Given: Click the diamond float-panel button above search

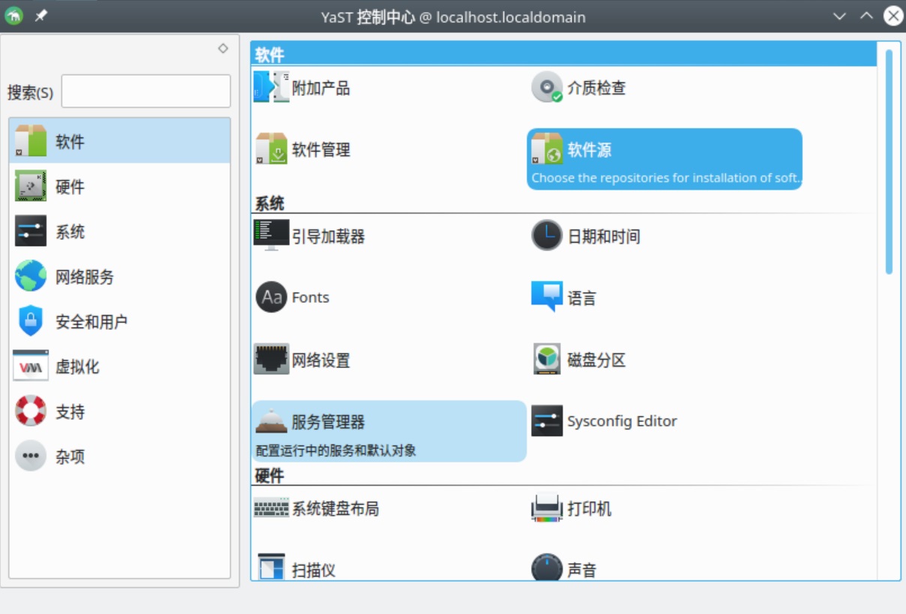Looking at the screenshot, I should [x=223, y=48].
